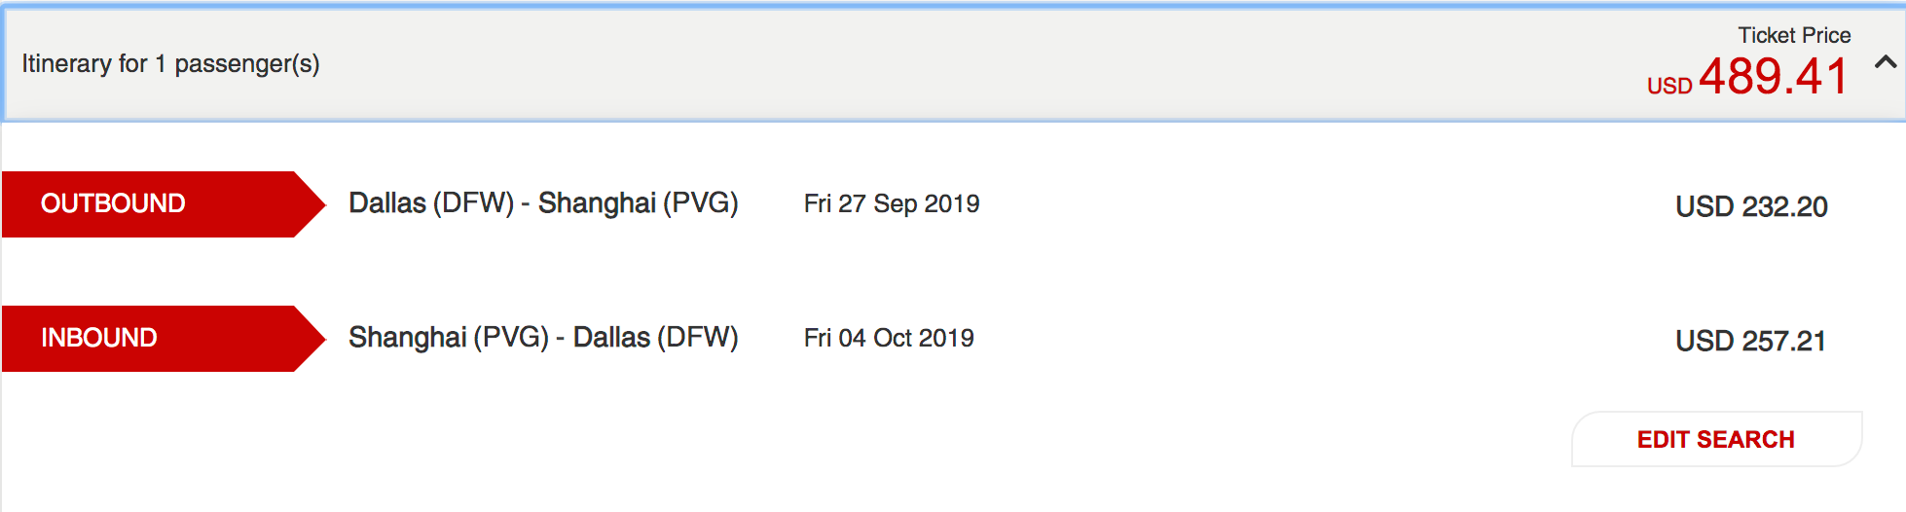Screen dimensions: 1906x512
Task: Click outbound date Fri 27 Sep 2019
Action: pyautogui.click(x=891, y=203)
